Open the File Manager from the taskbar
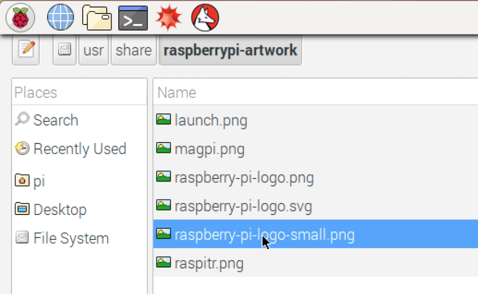Screen dimensions: 478x294 (96, 17)
